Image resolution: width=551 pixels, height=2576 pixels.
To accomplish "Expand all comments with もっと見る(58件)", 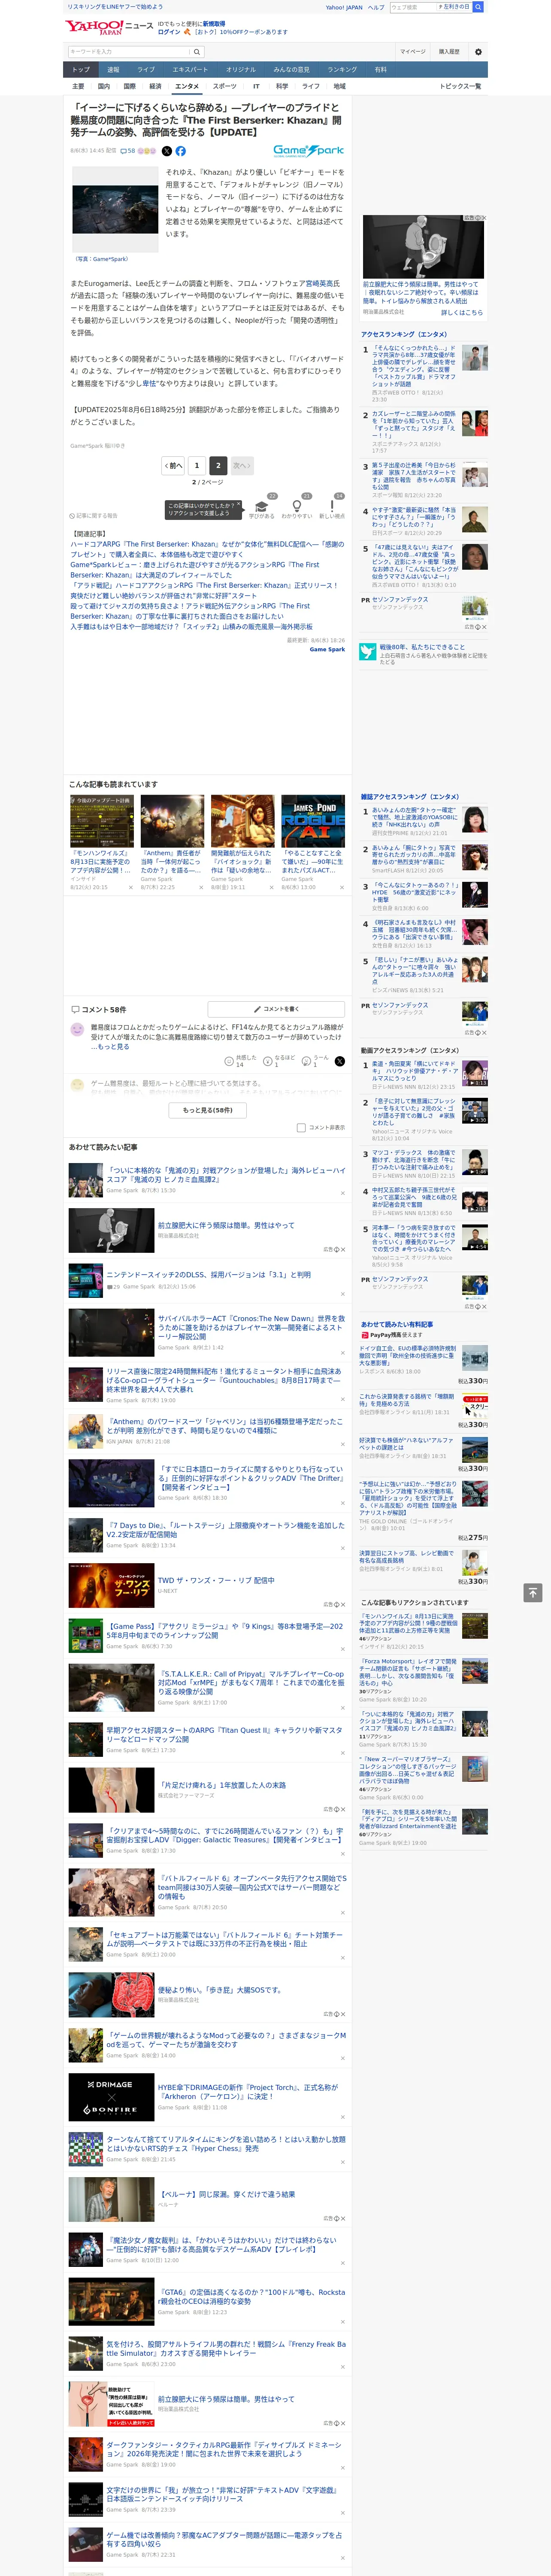I will click(x=207, y=1110).
